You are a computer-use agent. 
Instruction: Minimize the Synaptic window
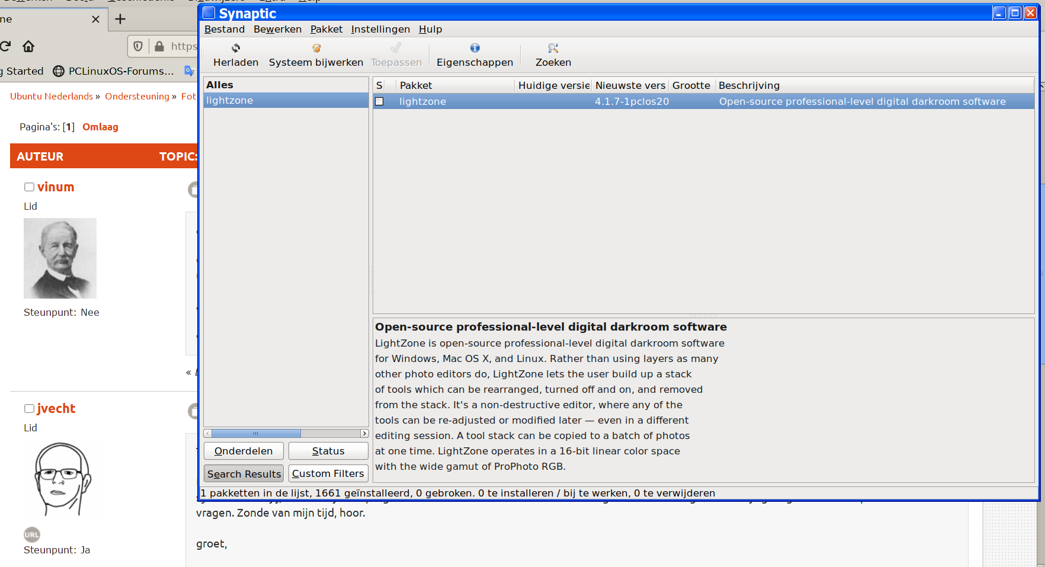(x=999, y=13)
